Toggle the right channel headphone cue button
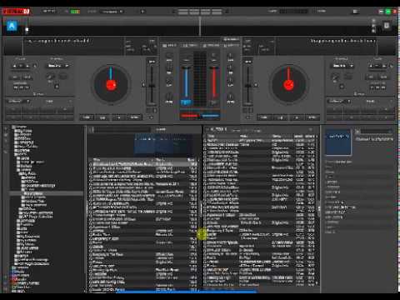This screenshot has width=400, height=300. [214, 102]
